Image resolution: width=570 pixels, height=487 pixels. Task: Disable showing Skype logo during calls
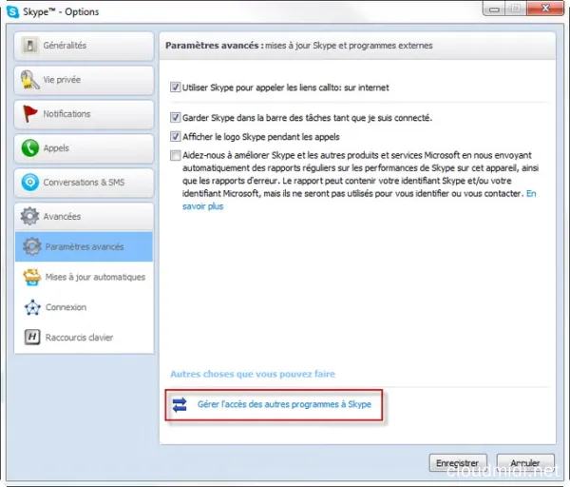point(176,136)
